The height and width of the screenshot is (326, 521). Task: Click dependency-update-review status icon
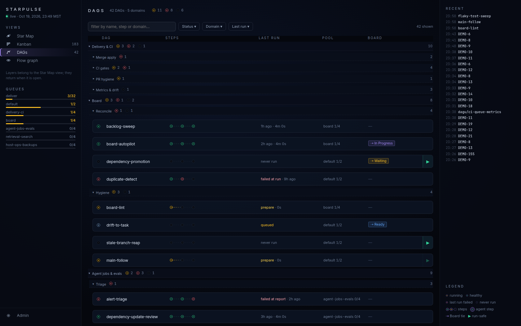click(98, 317)
